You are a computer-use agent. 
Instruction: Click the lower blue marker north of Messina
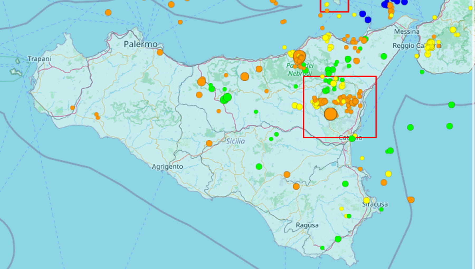[368, 20]
